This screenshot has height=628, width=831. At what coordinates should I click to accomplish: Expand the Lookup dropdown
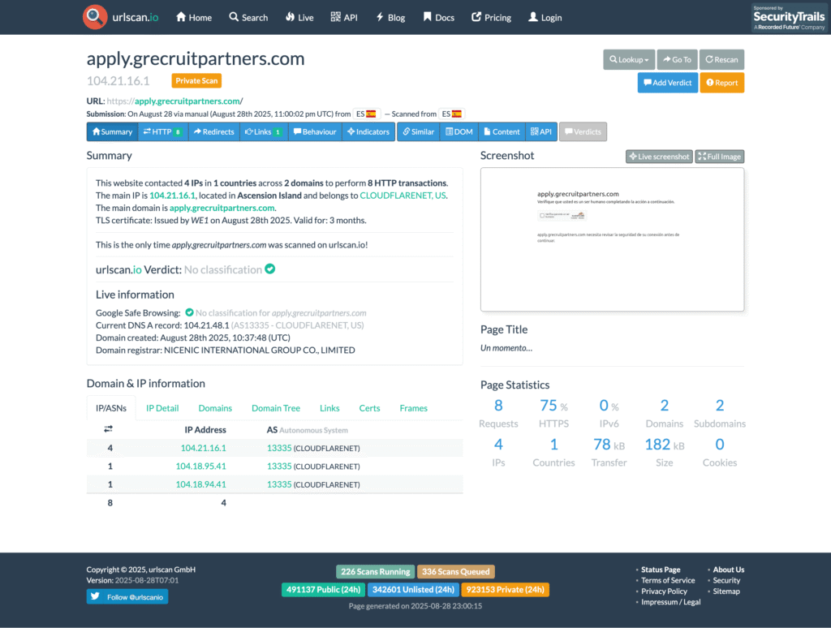[x=629, y=59]
